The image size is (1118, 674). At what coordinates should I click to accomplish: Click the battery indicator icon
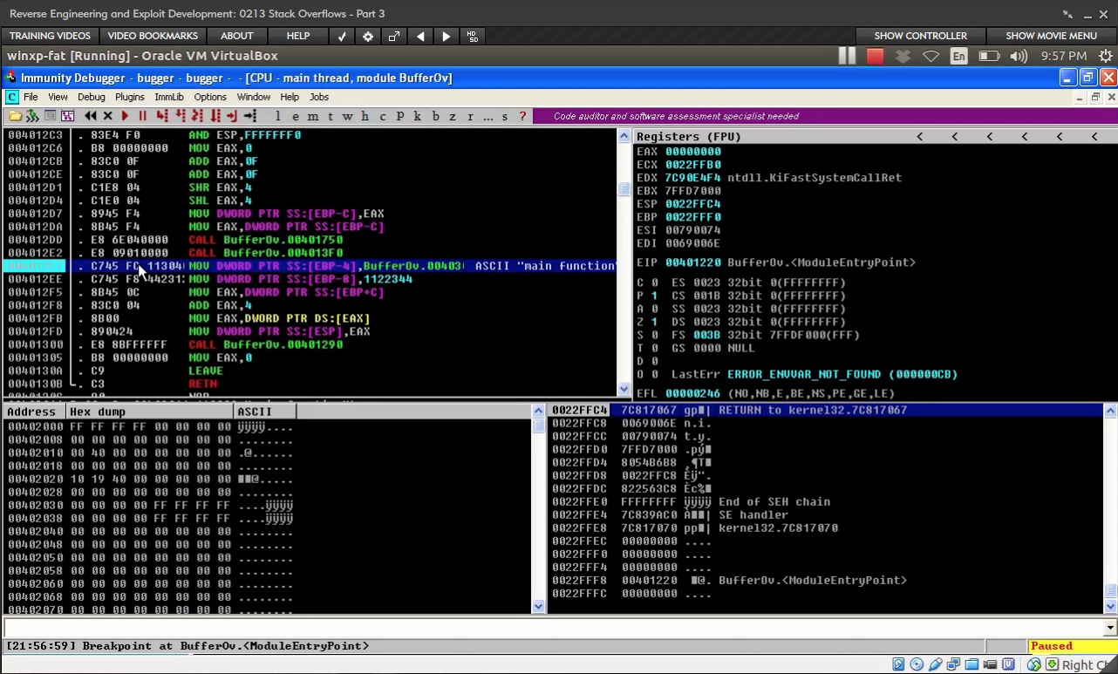(989, 56)
